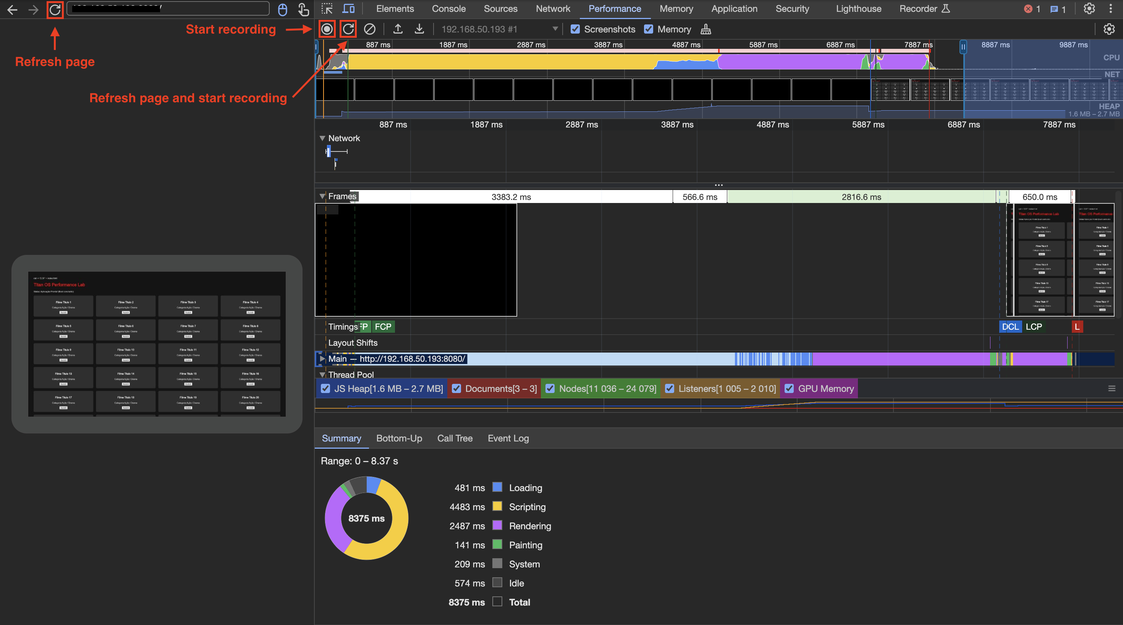The width and height of the screenshot is (1123, 625).
Task: Uncheck the Memory checkbox
Action: point(649,29)
